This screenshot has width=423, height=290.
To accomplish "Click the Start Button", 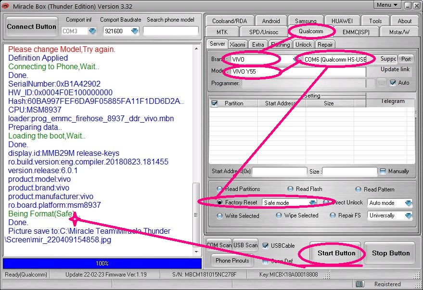I will (336, 253).
